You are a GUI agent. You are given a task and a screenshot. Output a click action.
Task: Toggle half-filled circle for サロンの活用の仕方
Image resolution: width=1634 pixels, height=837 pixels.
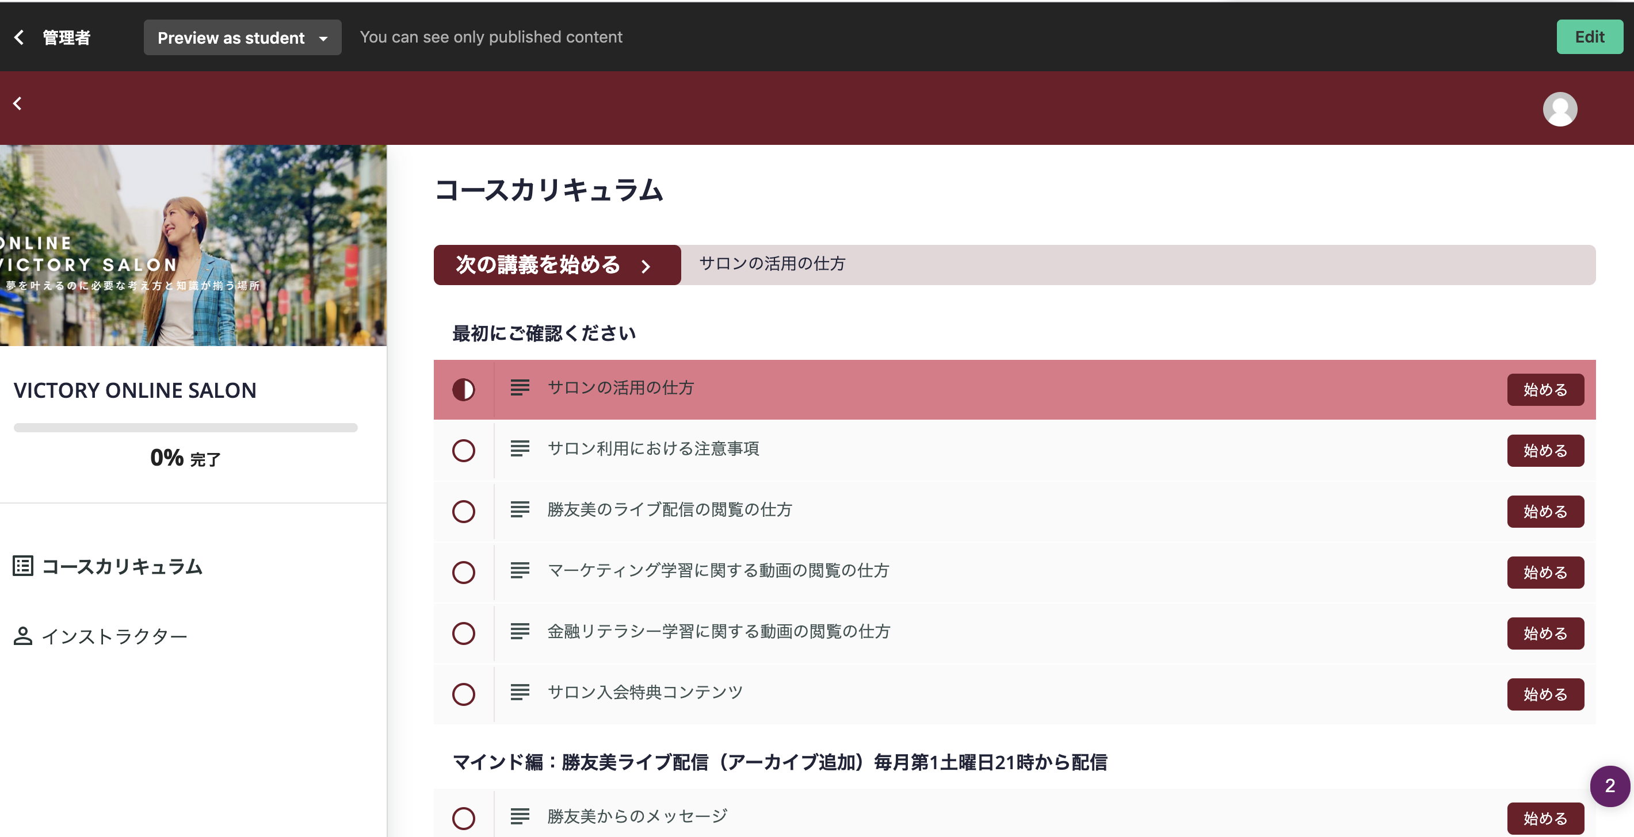[463, 390]
